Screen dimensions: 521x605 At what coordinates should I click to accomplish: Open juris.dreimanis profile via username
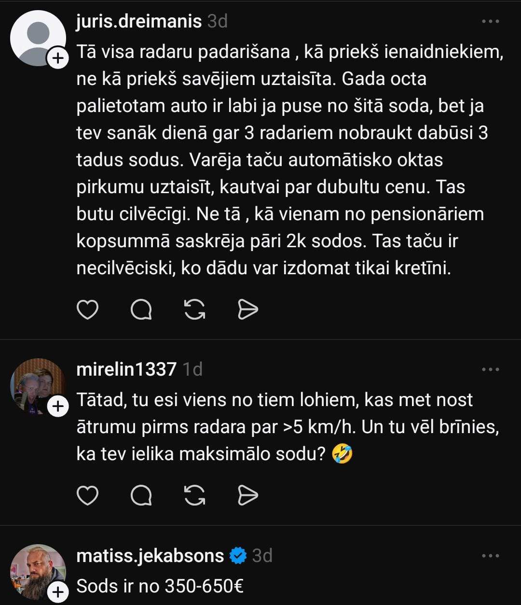[x=138, y=22]
